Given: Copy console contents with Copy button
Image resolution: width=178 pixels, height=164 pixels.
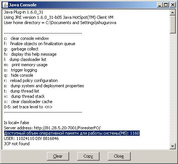Looking at the screenshot, I should pos(88,156).
